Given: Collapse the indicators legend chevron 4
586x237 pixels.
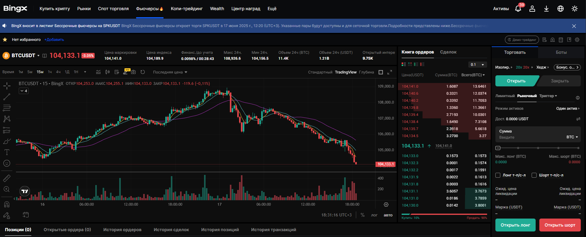Looking at the screenshot, I should [x=24, y=91].
